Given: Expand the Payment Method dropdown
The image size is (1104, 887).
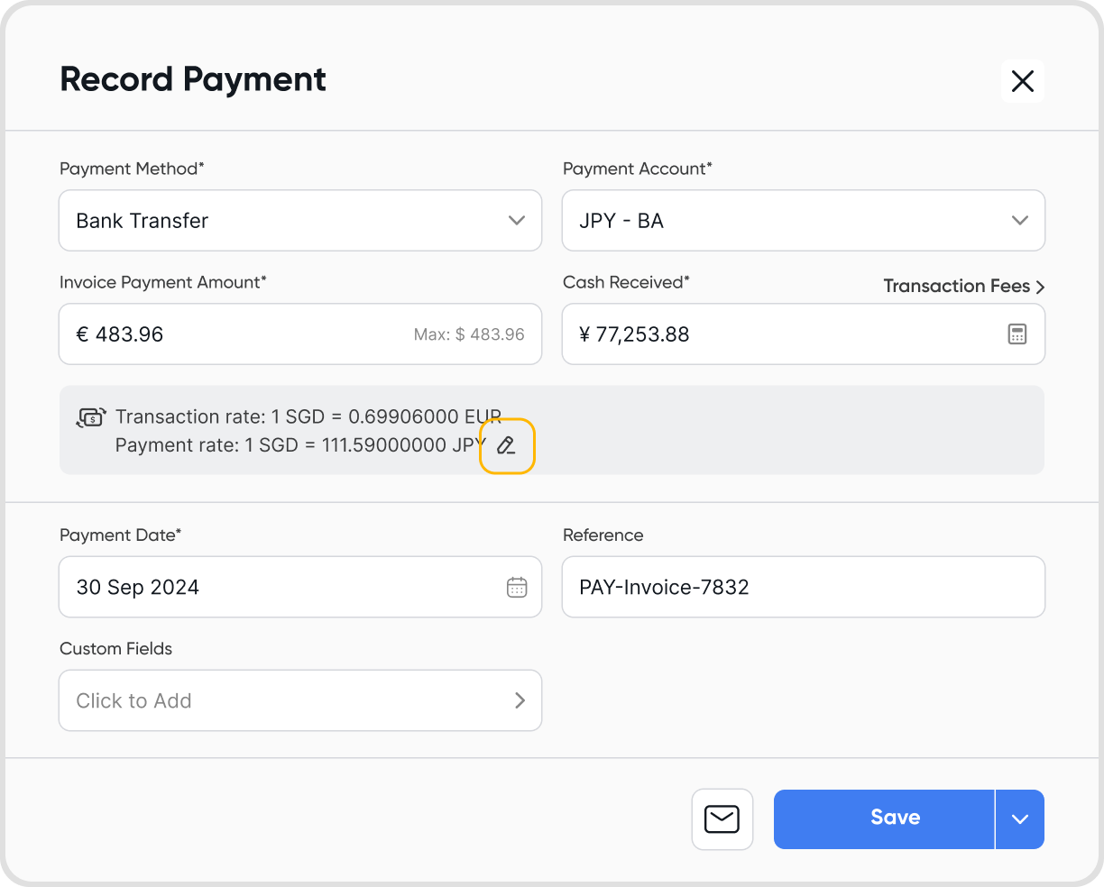Looking at the screenshot, I should click(x=300, y=221).
